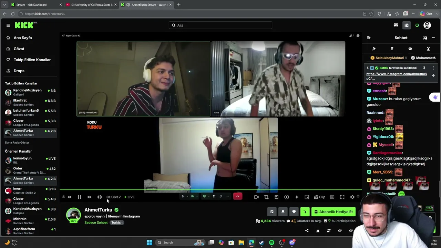Unpin the BotRix pinned message
This screenshot has width=441, height=248.
424,68
